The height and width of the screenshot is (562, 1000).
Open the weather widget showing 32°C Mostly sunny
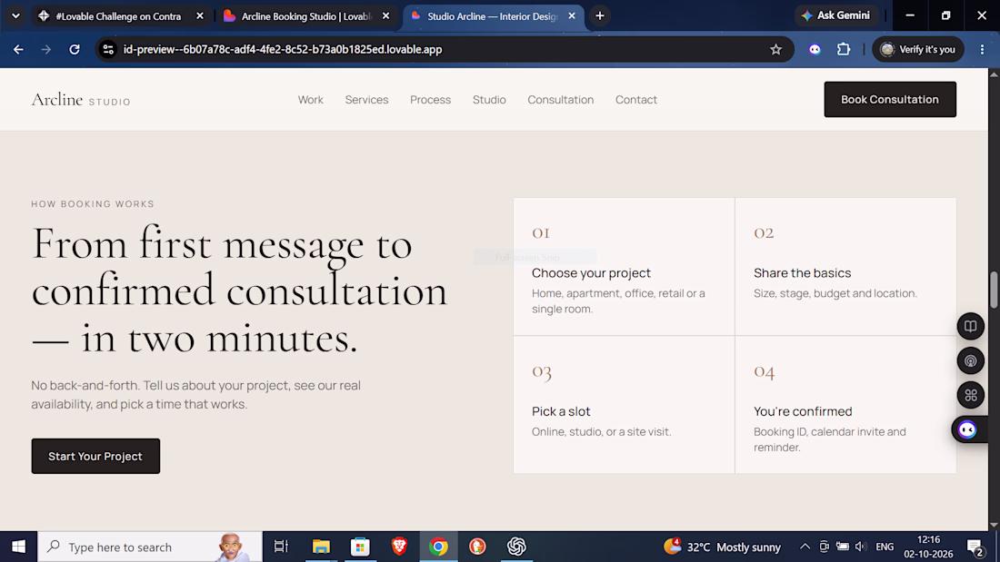tap(722, 547)
